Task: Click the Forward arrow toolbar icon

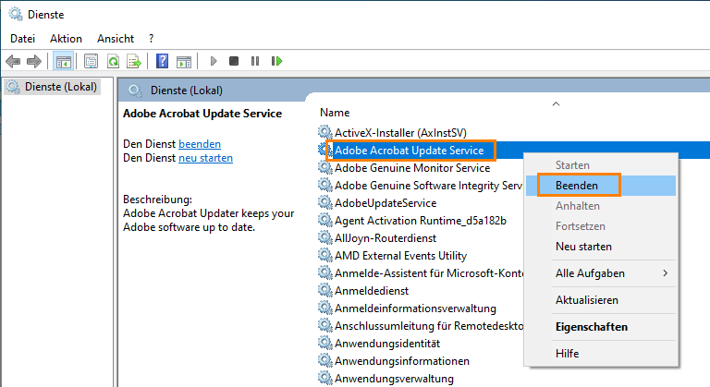Action: click(x=34, y=61)
